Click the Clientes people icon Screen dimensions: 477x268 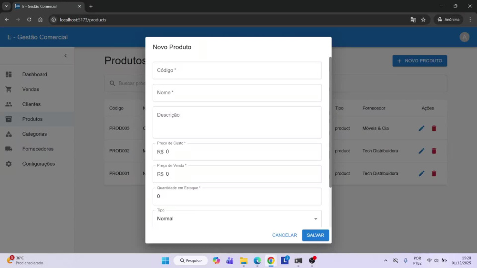pos(9,104)
